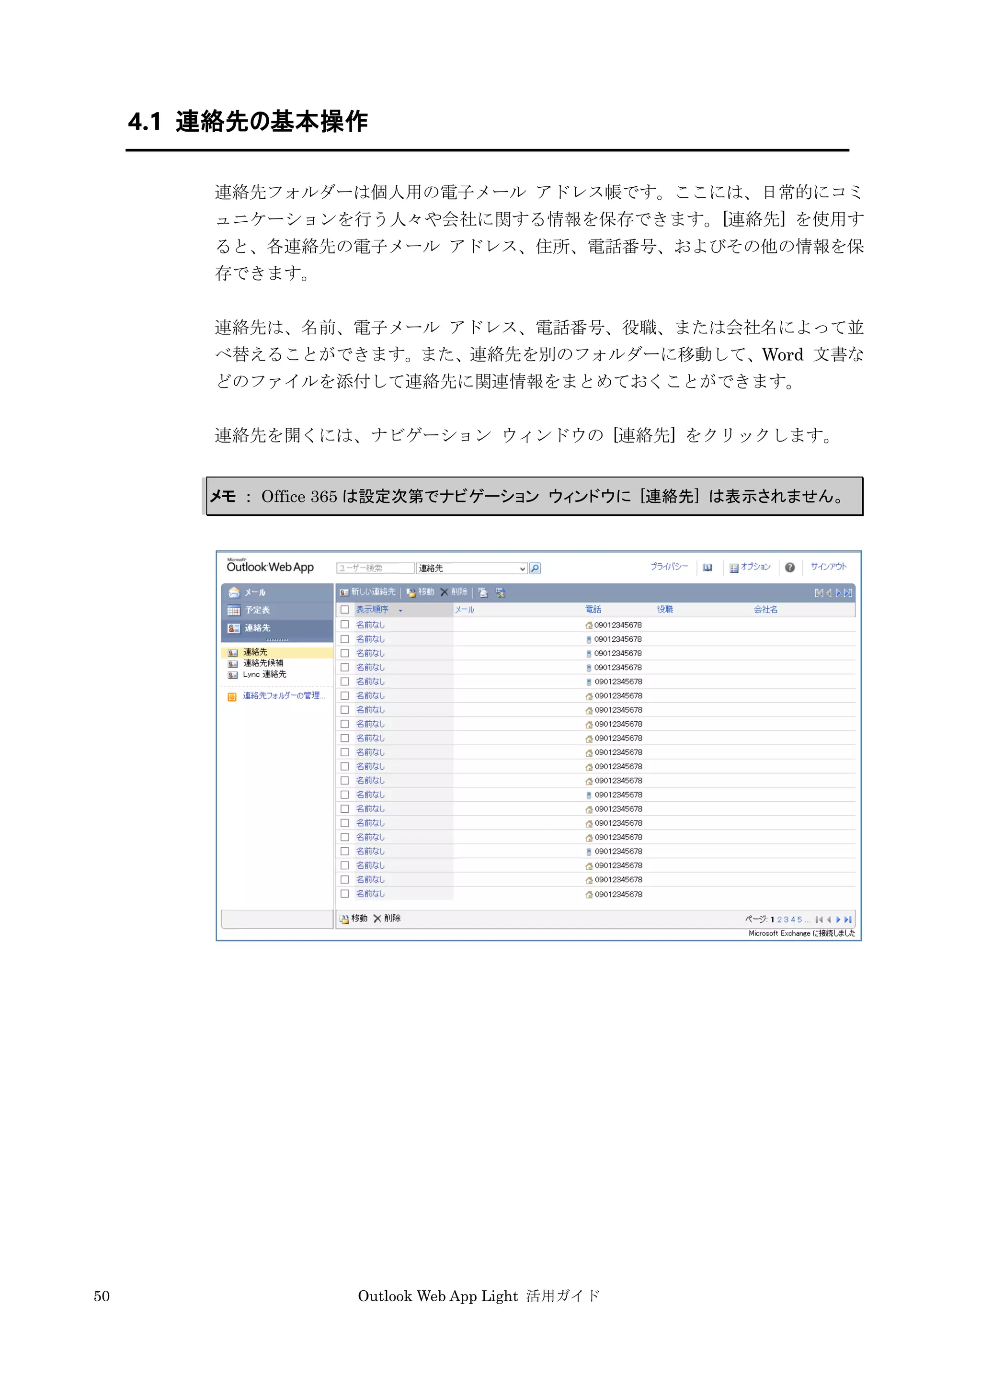The image size is (981, 1387).
Task: Open 連絡先フォルダーの管理 link
Action: [284, 696]
